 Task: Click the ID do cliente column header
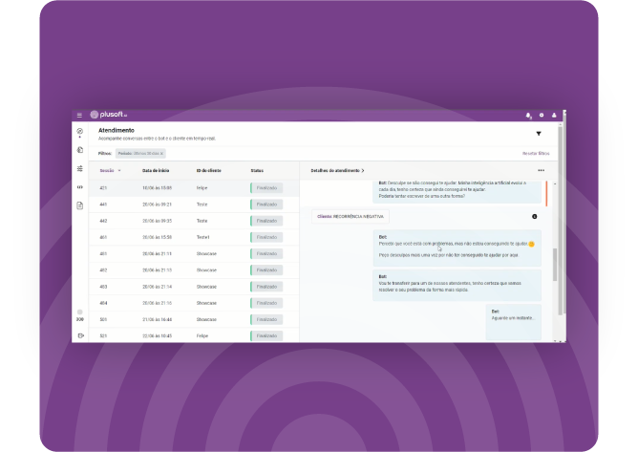pyautogui.click(x=209, y=171)
